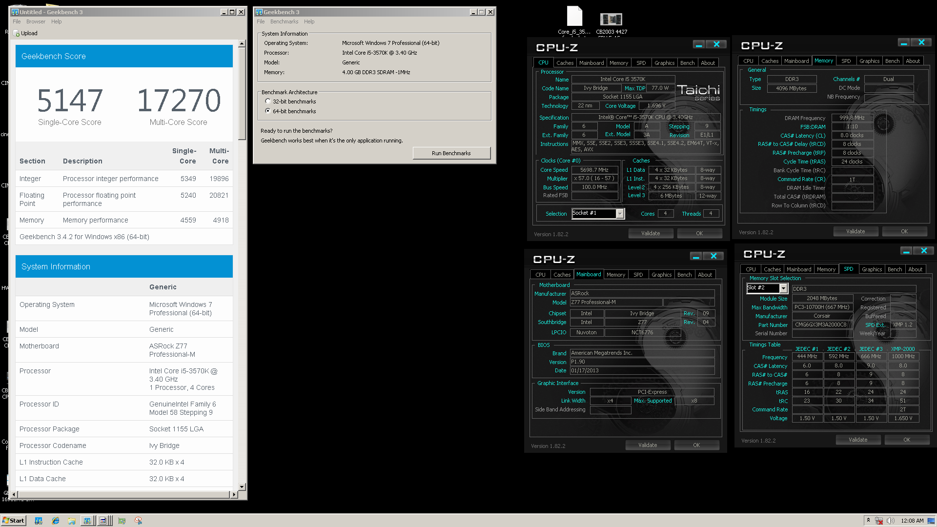The image size is (937, 527).
Task: Click horizontal scrollbar right arrow in Geekbench results
Action: coord(234,494)
